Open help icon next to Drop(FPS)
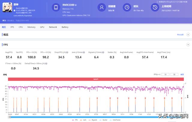Viewport: 192px width, 122px height. (67, 52)
